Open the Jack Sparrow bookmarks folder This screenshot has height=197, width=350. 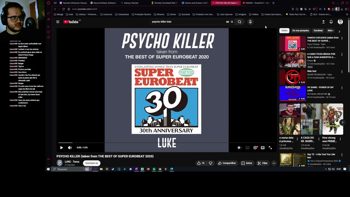coord(225,14)
